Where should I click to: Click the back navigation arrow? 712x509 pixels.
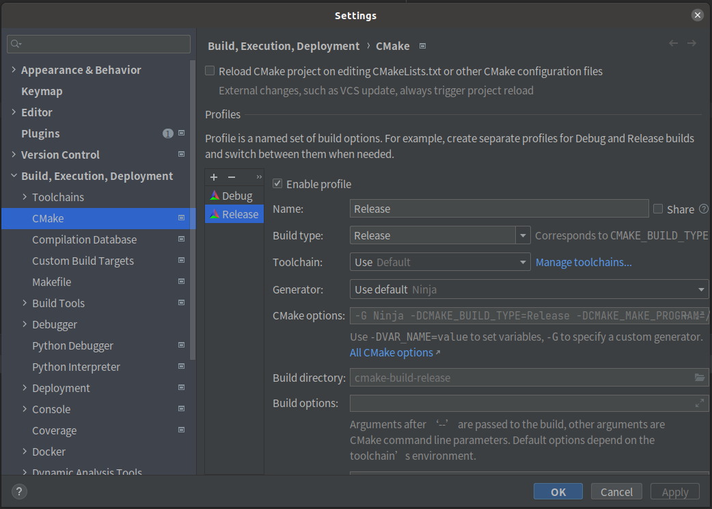tap(674, 44)
